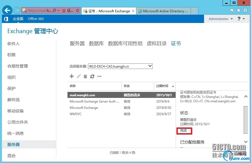Sort by 状态 column header
This screenshot has width=251, height=163.
138,86
